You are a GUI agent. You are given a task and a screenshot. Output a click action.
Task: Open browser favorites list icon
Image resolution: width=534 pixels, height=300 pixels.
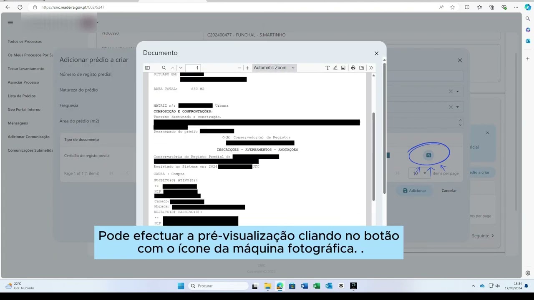click(479, 7)
